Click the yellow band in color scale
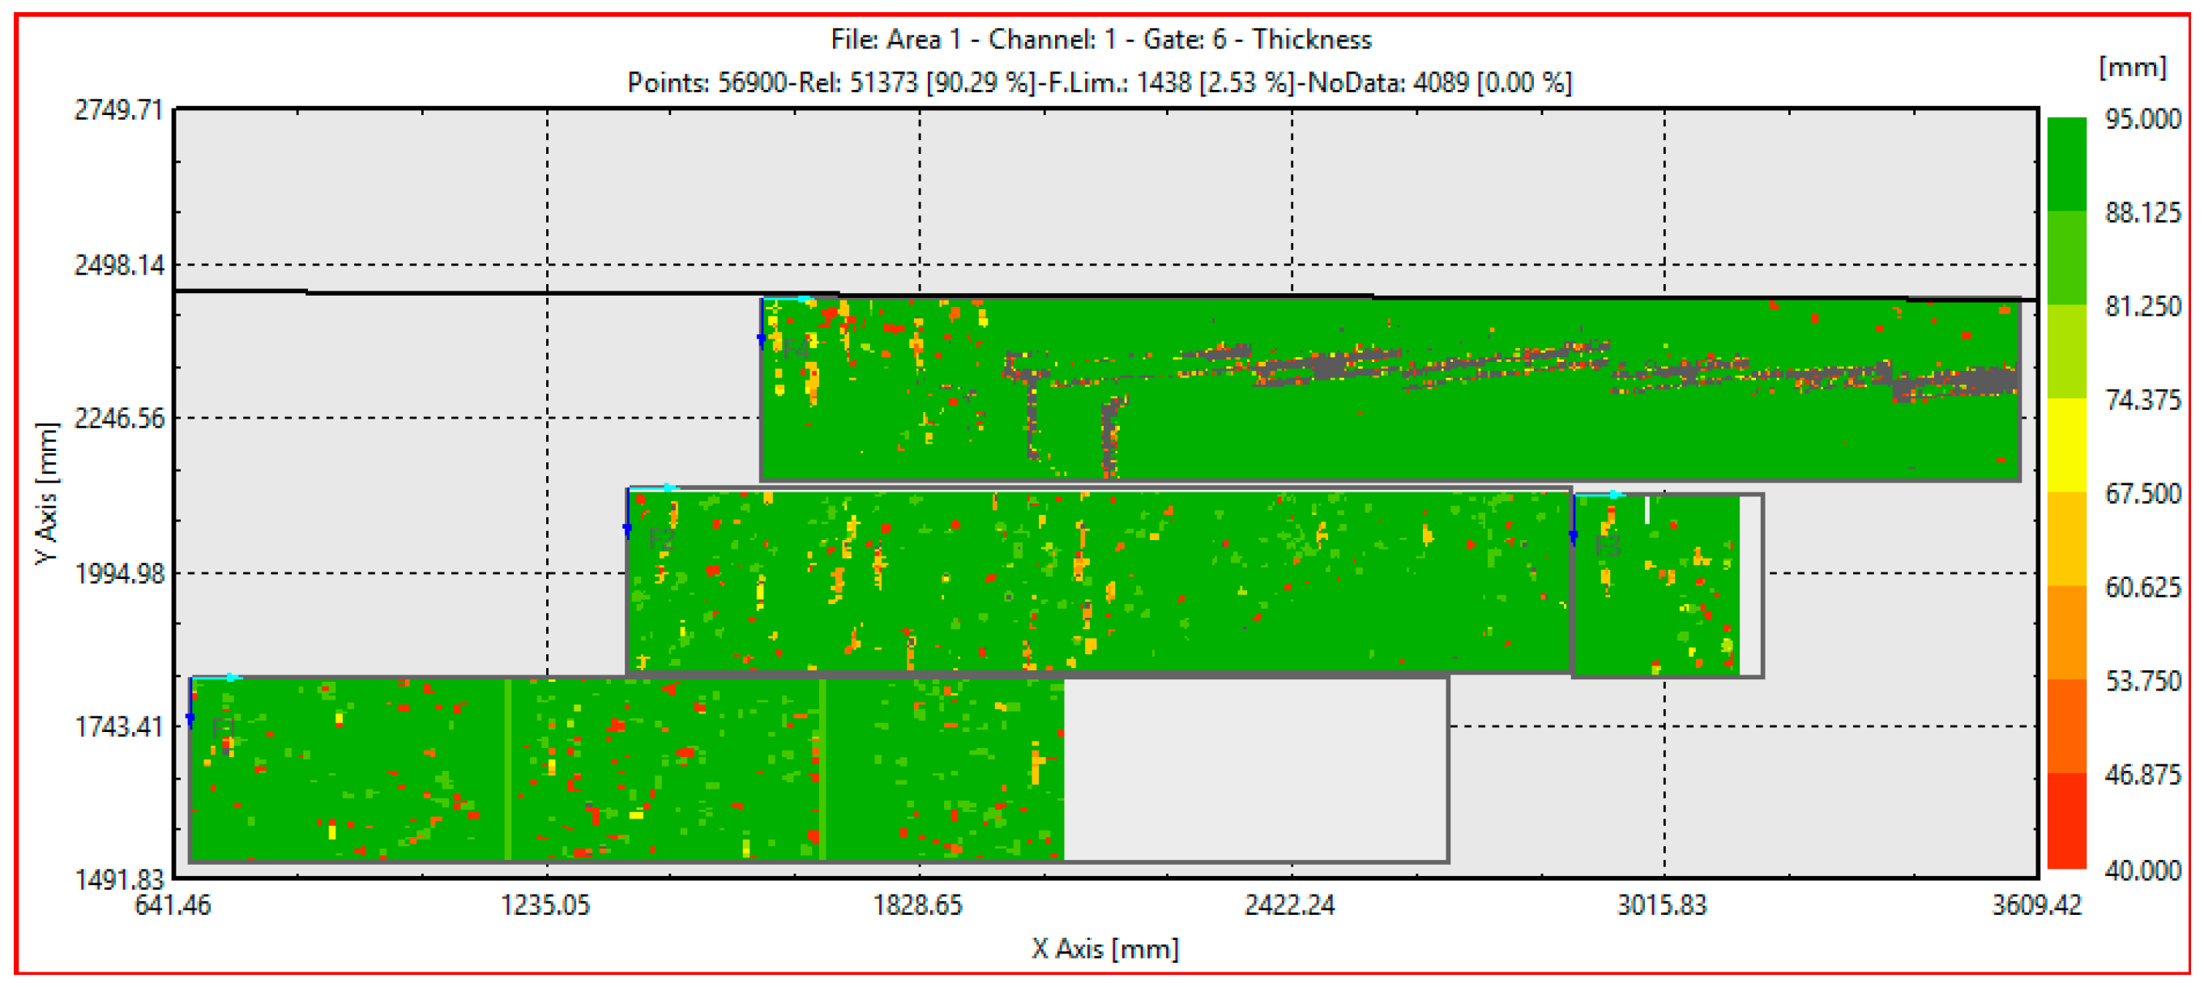The image size is (2204, 987). (2066, 445)
